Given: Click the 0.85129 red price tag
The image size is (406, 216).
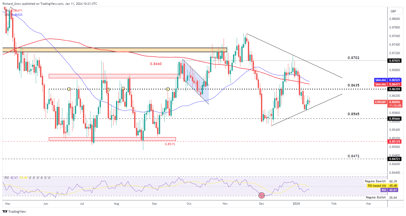Looking at the screenshot, I should 395,142.
